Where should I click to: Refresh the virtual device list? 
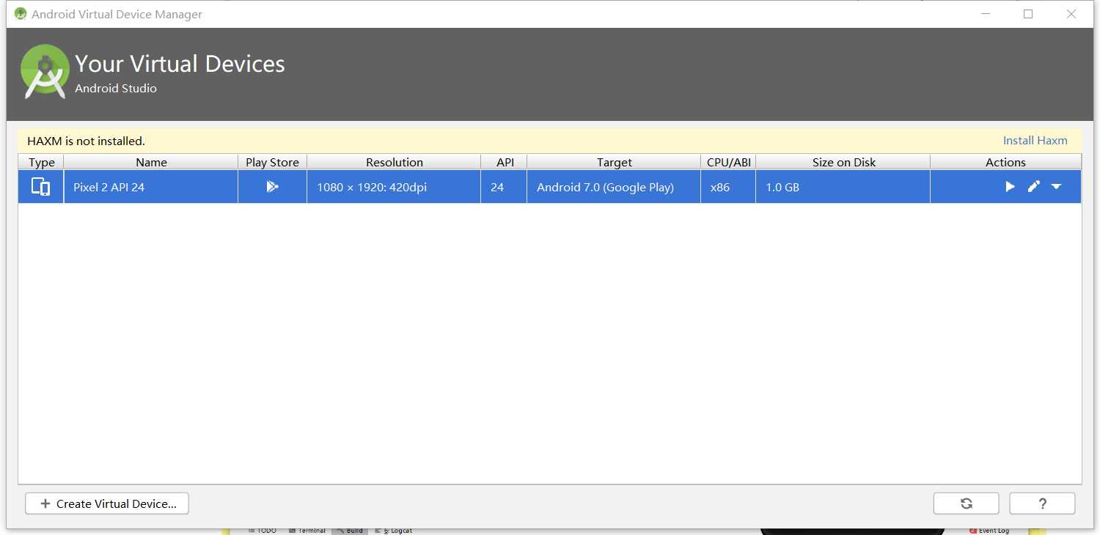coord(966,503)
